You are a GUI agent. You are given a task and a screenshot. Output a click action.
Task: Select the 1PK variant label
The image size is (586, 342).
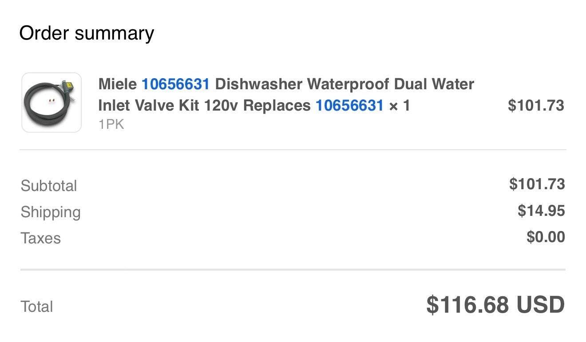[111, 124]
